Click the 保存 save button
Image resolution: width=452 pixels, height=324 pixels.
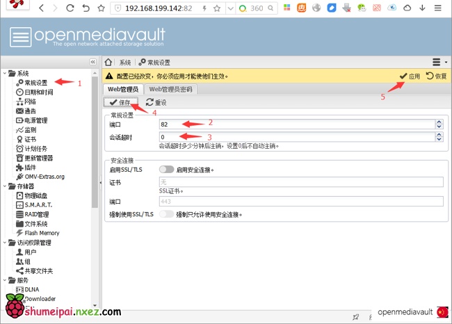[x=120, y=102]
